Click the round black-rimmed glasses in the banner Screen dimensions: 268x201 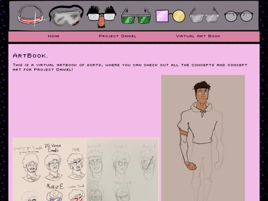[239, 16]
